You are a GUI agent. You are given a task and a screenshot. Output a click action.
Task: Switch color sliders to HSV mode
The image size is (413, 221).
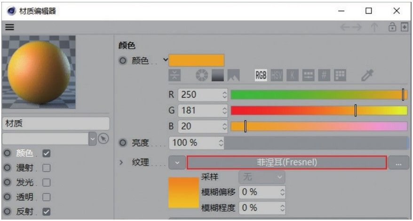pos(277,75)
